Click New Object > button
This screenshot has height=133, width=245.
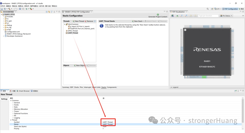coord(80,65)
